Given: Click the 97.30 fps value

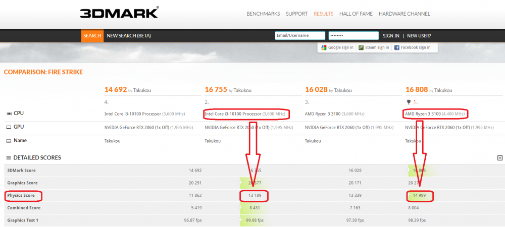Looking at the screenshot, I should 355,220.
